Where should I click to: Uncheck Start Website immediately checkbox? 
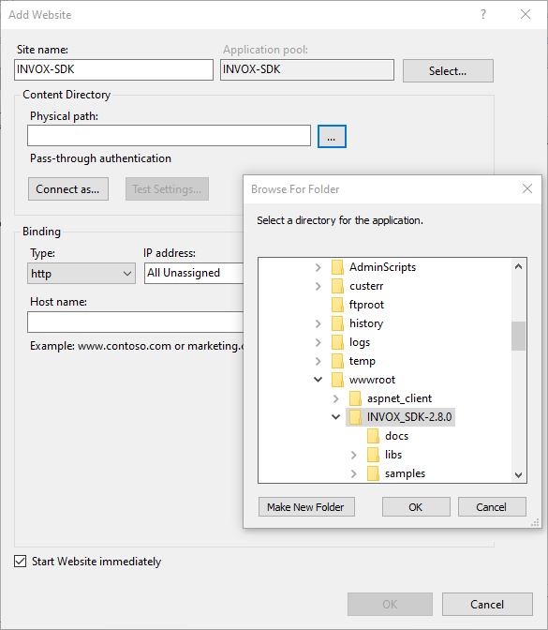(20, 562)
